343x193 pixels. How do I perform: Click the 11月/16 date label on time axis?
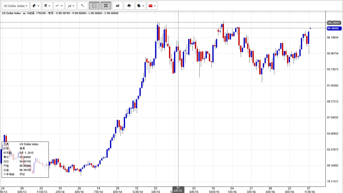[310, 191]
